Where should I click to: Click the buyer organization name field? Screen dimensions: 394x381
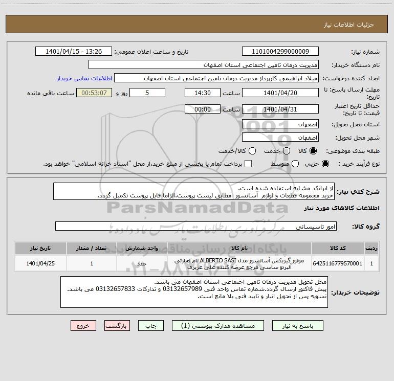(204, 65)
